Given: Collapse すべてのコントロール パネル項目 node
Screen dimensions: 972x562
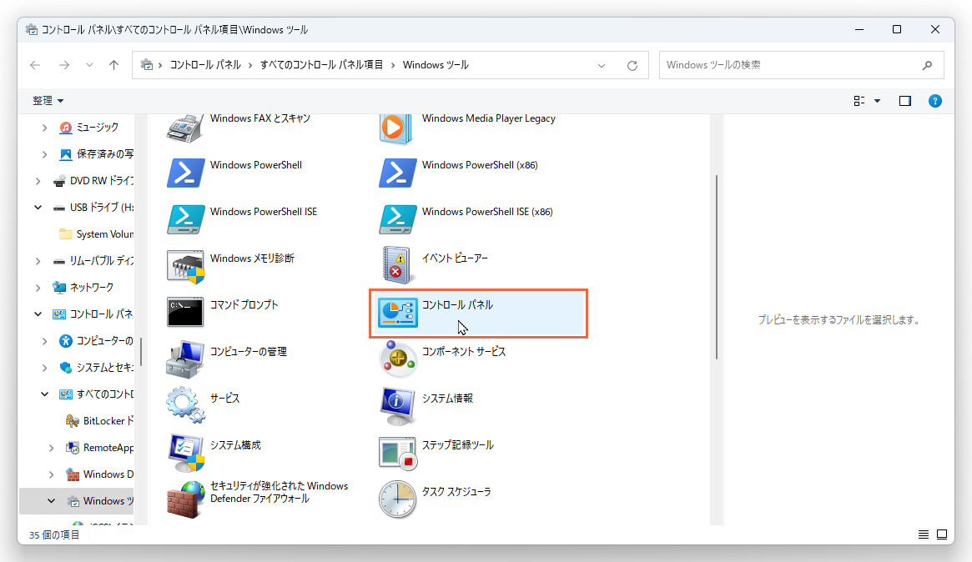Looking at the screenshot, I should point(44,394).
